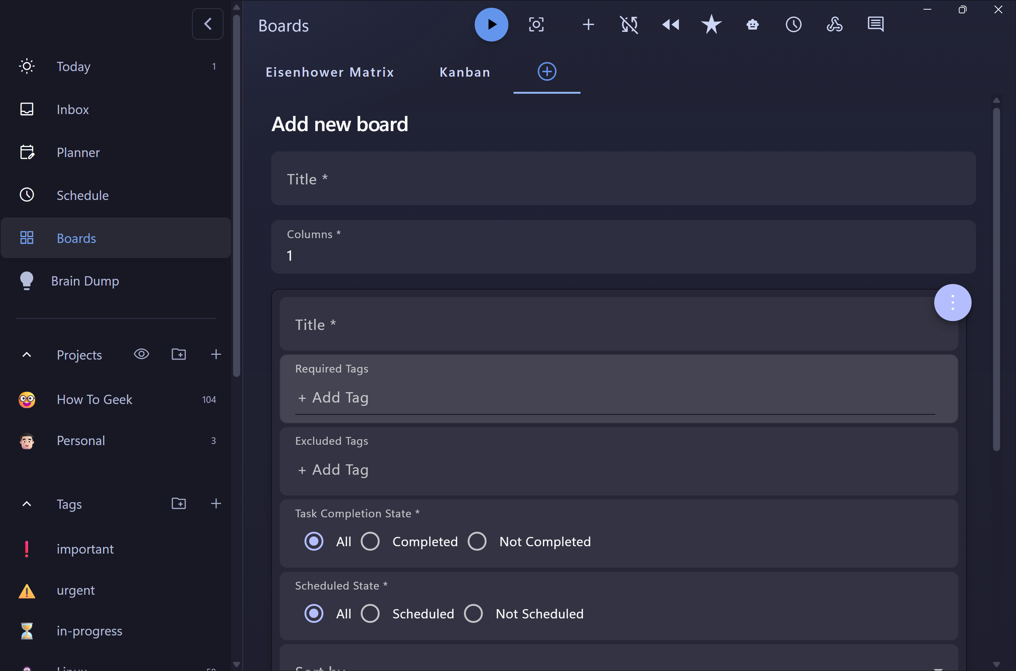Click the Add new board heading

pyautogui.click(x=340, y=124)
